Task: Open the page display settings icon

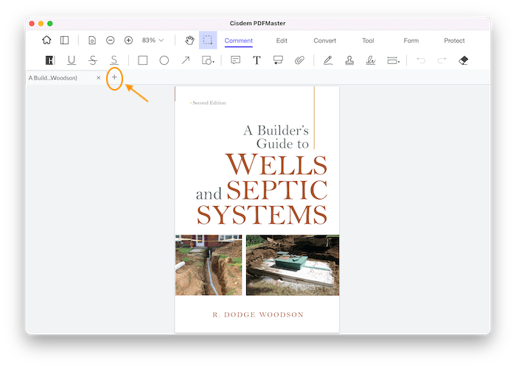Action: (x=92, y=40)
